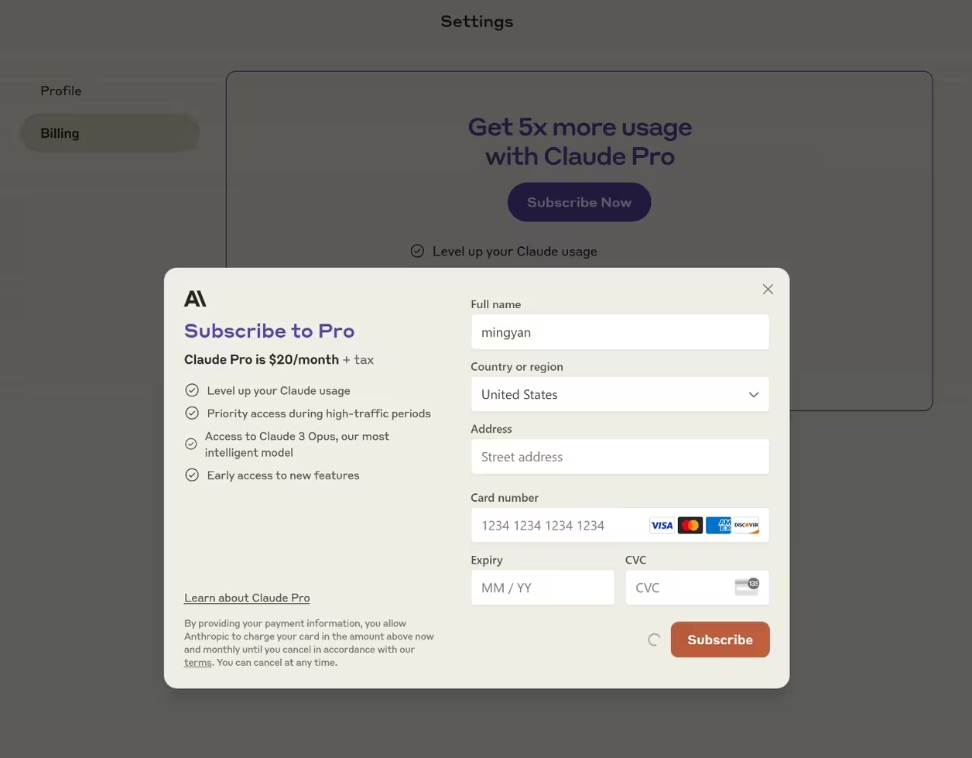Click the Subscribe Now button

[x=579, y=202]
